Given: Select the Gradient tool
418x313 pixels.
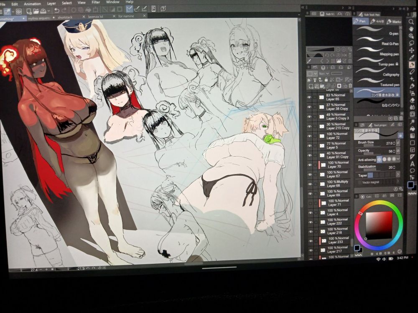Looking at the screenshot, I should pos(412,136).
